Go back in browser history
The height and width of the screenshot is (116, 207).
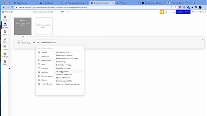click(x=4, y=7)
